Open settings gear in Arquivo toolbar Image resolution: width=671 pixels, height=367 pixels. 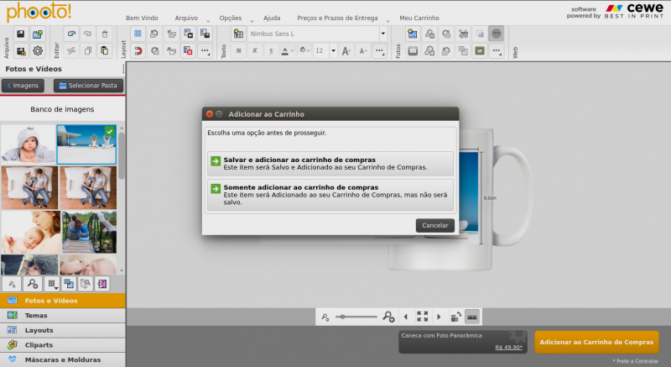point(38,51)
